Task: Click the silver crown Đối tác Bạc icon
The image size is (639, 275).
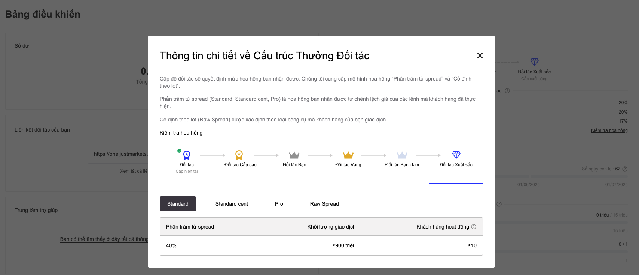Action: [294, 155]
